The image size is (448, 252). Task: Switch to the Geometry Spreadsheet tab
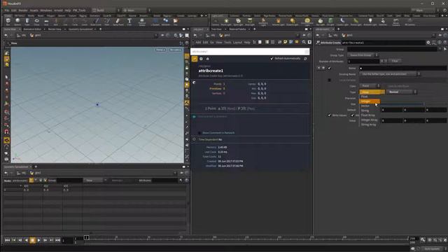pyautogui.click(x=80, y=29)
